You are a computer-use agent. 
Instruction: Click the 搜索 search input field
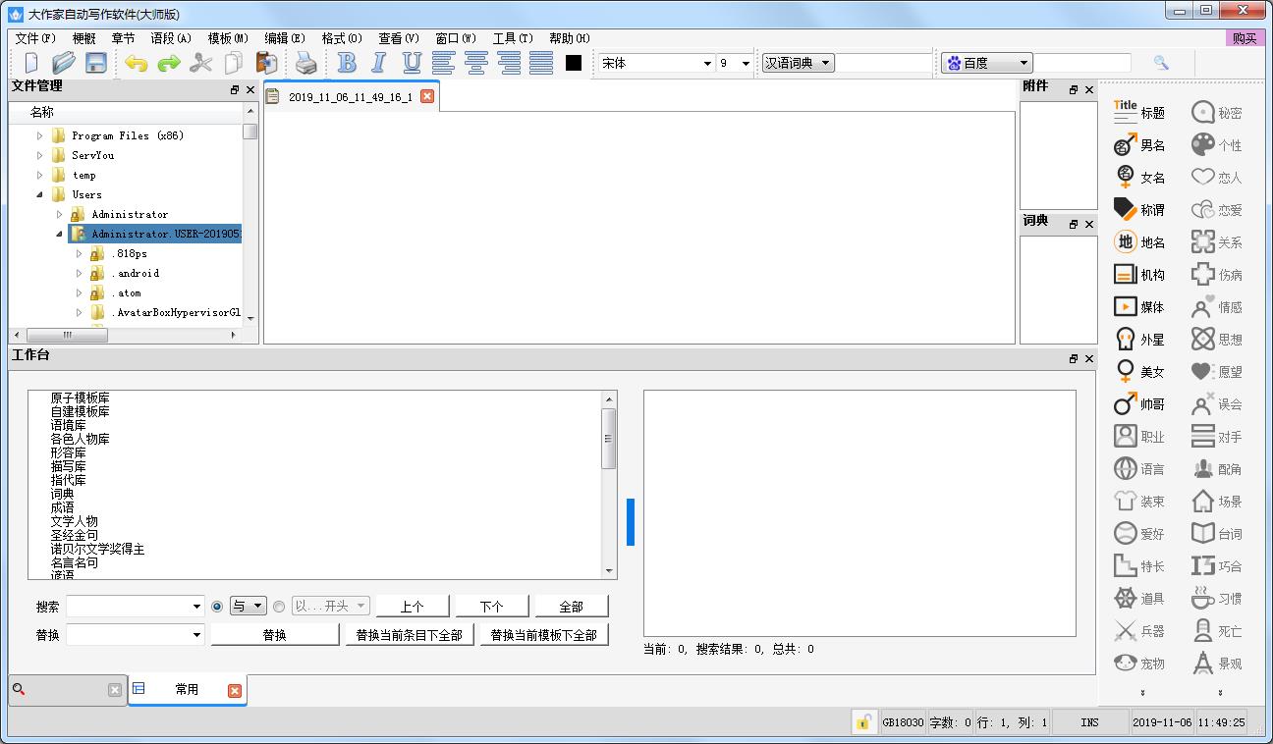(x=128, y=607)
